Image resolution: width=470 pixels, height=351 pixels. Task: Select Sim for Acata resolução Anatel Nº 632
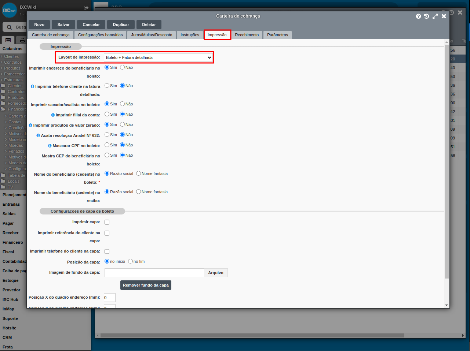click(107, 135)
